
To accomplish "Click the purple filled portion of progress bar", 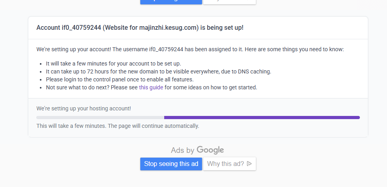I will pos(262,118).
